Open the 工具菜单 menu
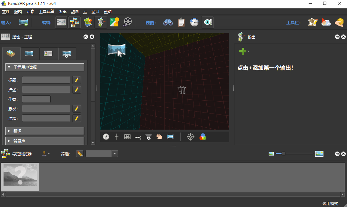This screenshot has width=347, height=207. (46, 12)
